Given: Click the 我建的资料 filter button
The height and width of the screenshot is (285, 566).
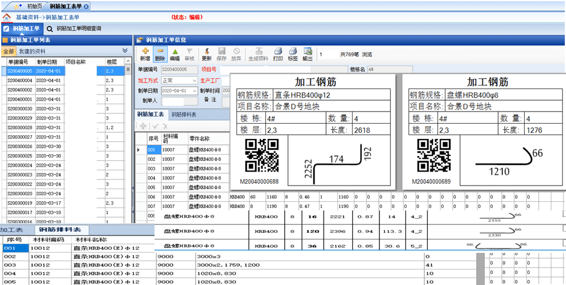Looking at the screenshot, I should tap(33, 51).
